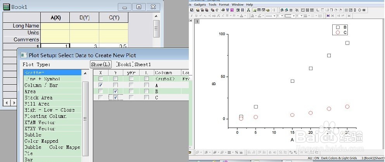
Task: Select Scatter plot type
Action: tap(52, 73)
